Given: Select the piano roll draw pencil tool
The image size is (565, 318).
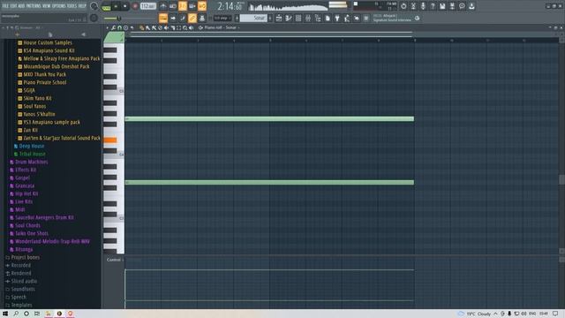Looking at the screenshot, I should [x=141, y=27].
